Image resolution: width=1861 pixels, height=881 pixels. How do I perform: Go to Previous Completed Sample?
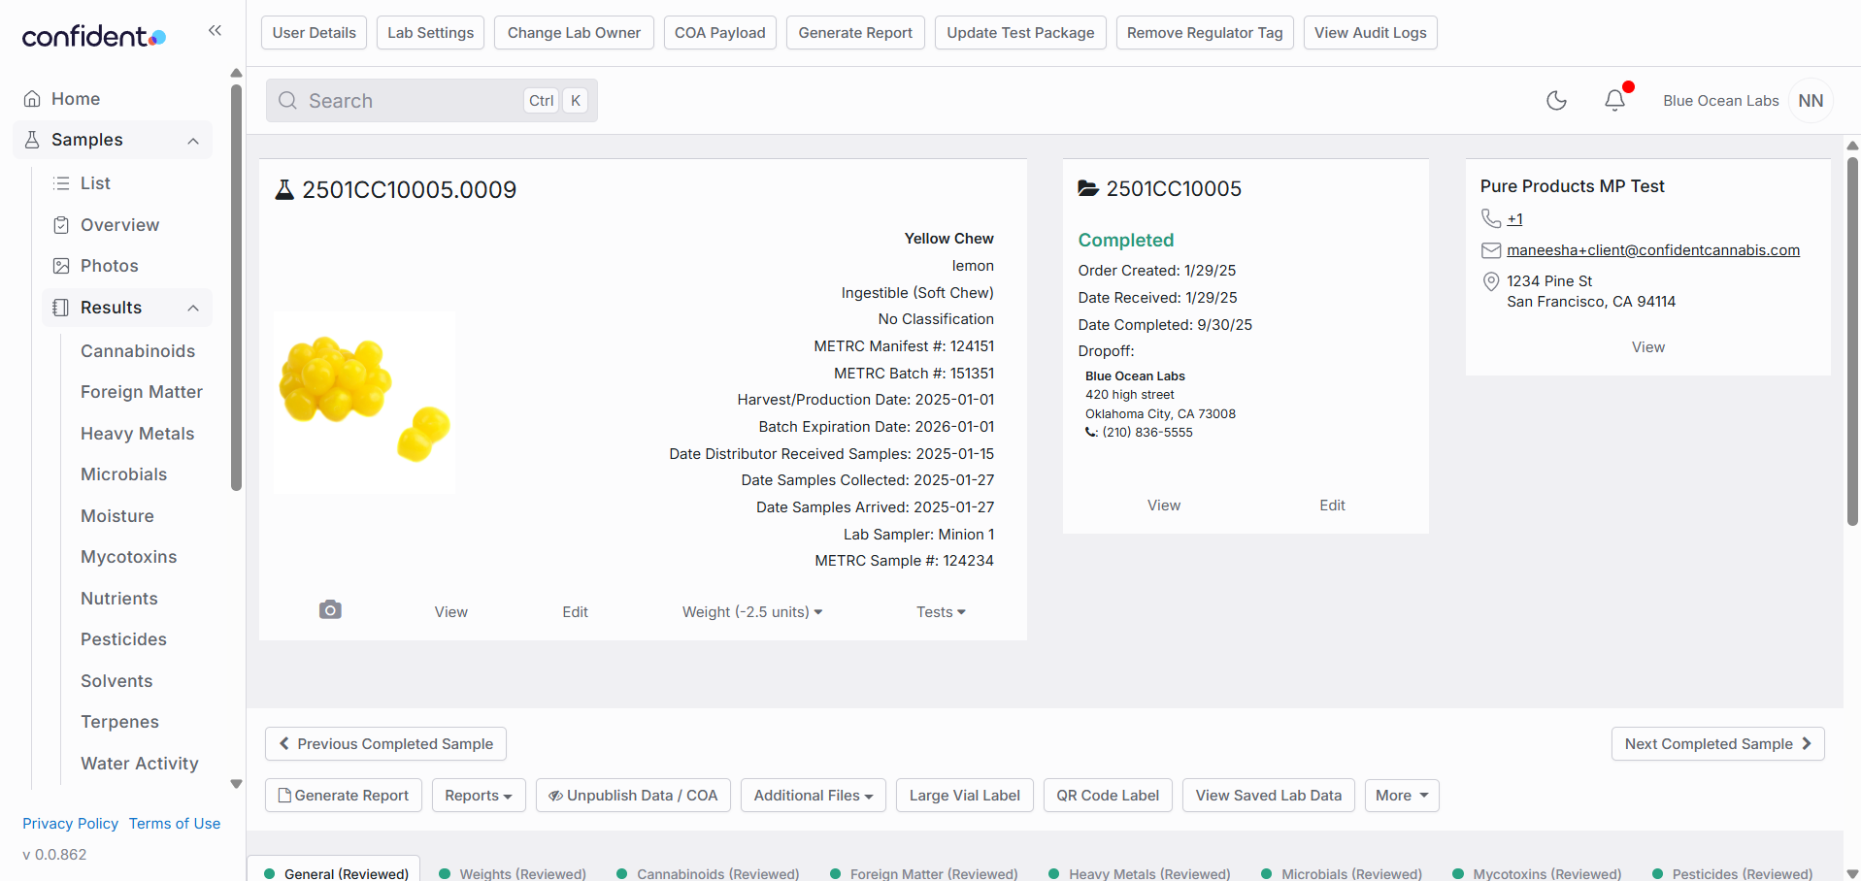pos(385,743)
